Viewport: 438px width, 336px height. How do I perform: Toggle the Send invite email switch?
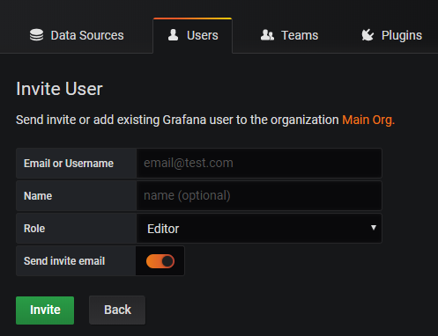160,261
